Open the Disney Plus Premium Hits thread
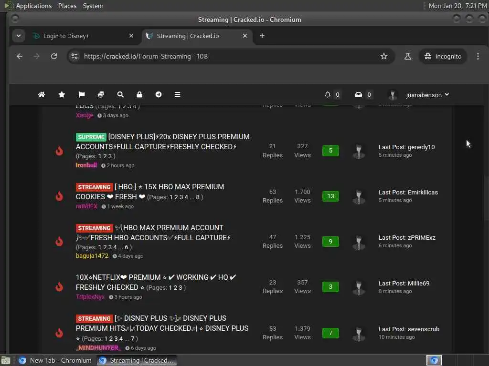This screenshot has width=489, height=366. click(162, 324)
